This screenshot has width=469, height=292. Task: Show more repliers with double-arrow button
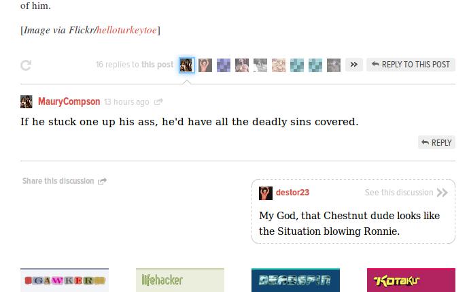(354, 65)
